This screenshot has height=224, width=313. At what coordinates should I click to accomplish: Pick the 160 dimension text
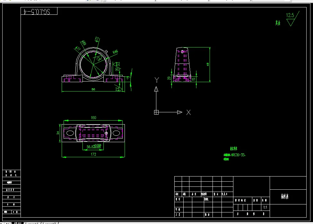[x=93, y=118]
